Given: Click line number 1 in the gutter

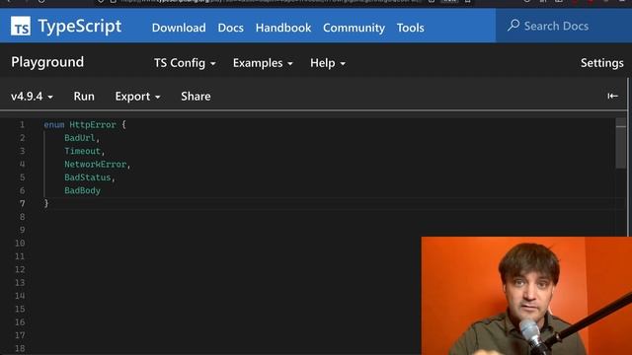Looking at the screenshot, I should point(22,125).
